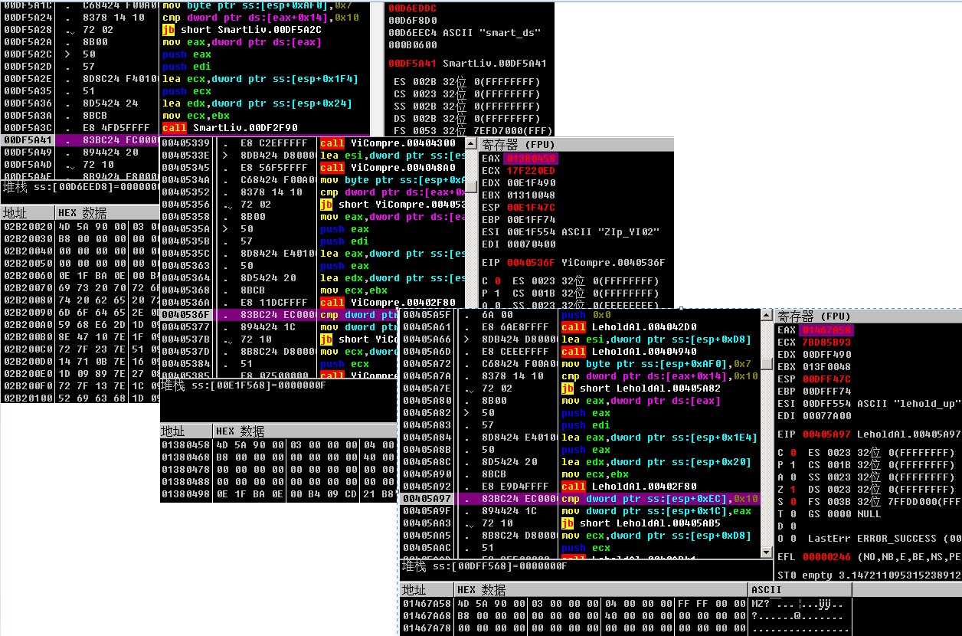Select ECX value 17F220ED in YiCompre registers
Image resolution: width=962 pixels, height=636 pixels.
(x=532, y=171)
